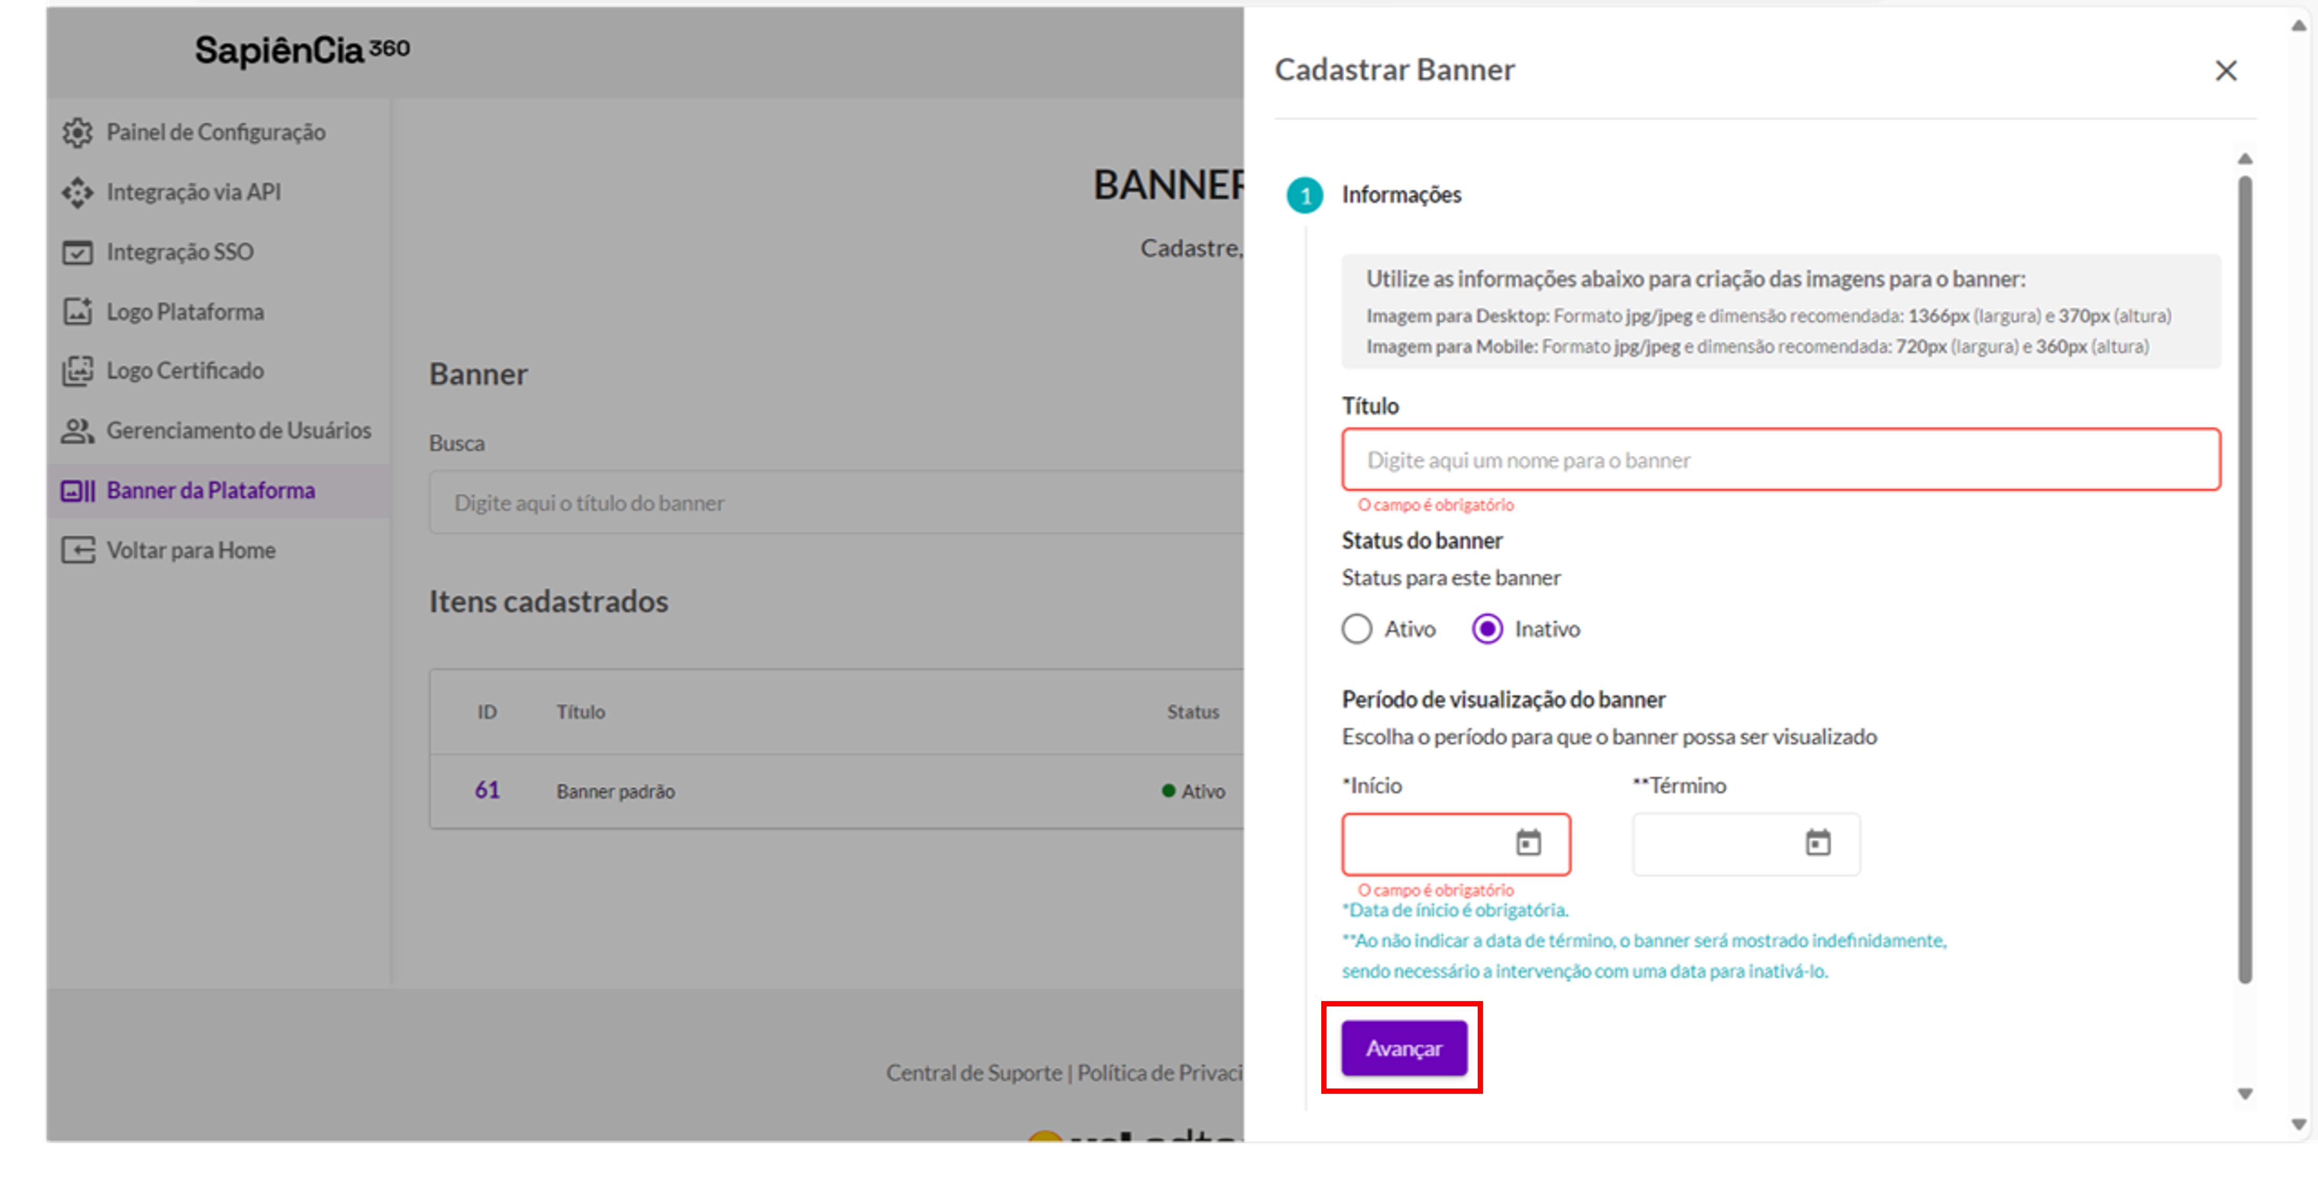This screenshot has height=1197, width=2318.
Task: Click the page scrollbar up arrow
Action: tap(2298, 26)
